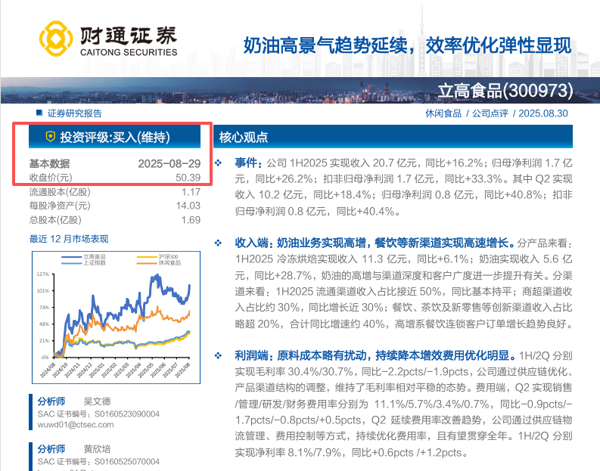Click the 48% y-axis label
This screenshot has width=600, height=471.
point(44,324)
